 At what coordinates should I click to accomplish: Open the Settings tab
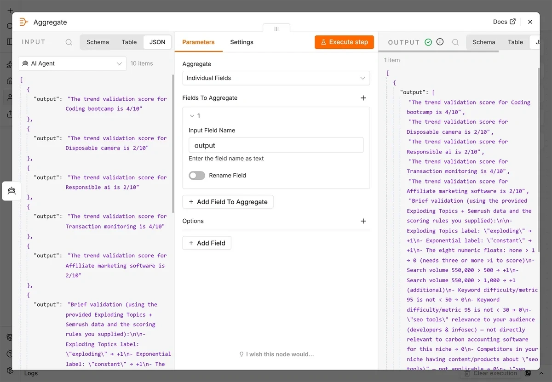241,42
